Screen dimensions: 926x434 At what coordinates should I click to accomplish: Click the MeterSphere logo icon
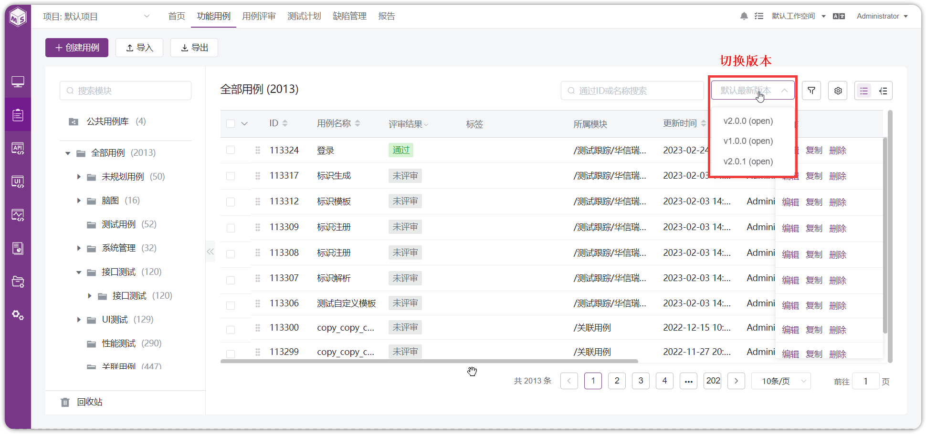click(18, 17)
